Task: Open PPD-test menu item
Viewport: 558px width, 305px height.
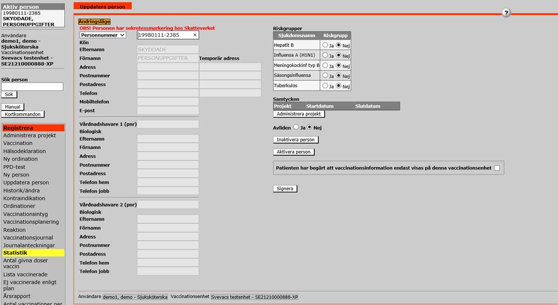Action: coord(14,167)
